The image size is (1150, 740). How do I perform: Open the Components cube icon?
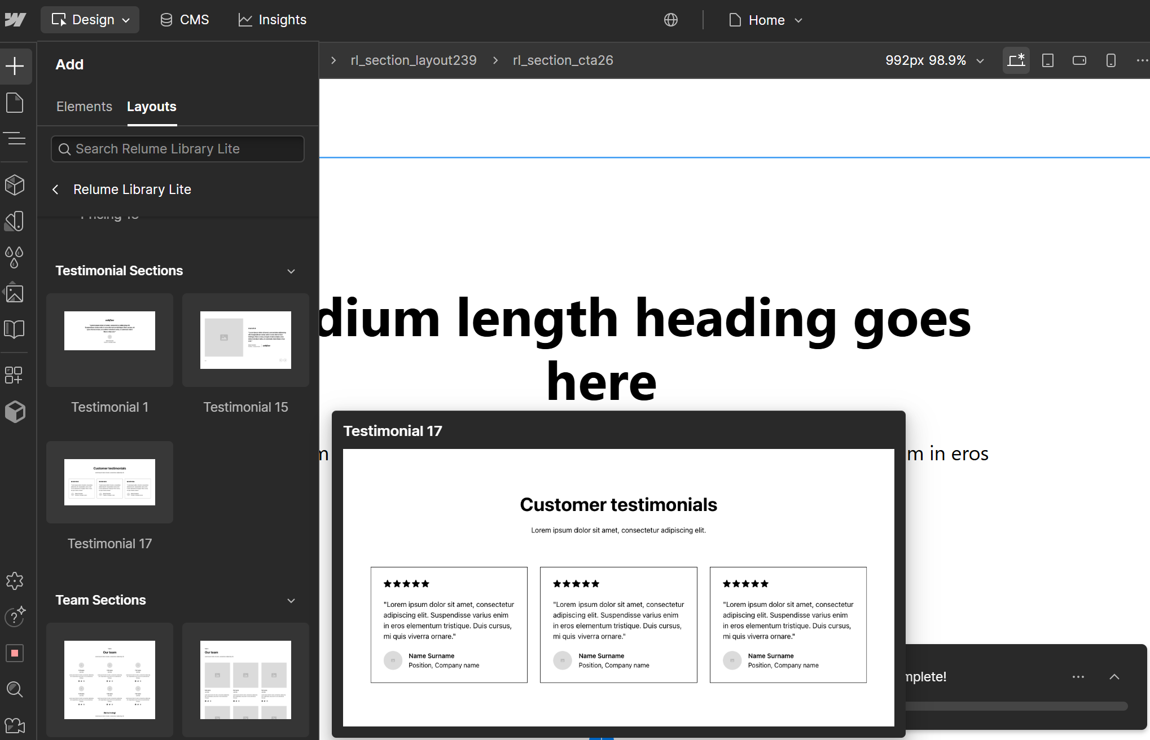click(x=15, y=184)
